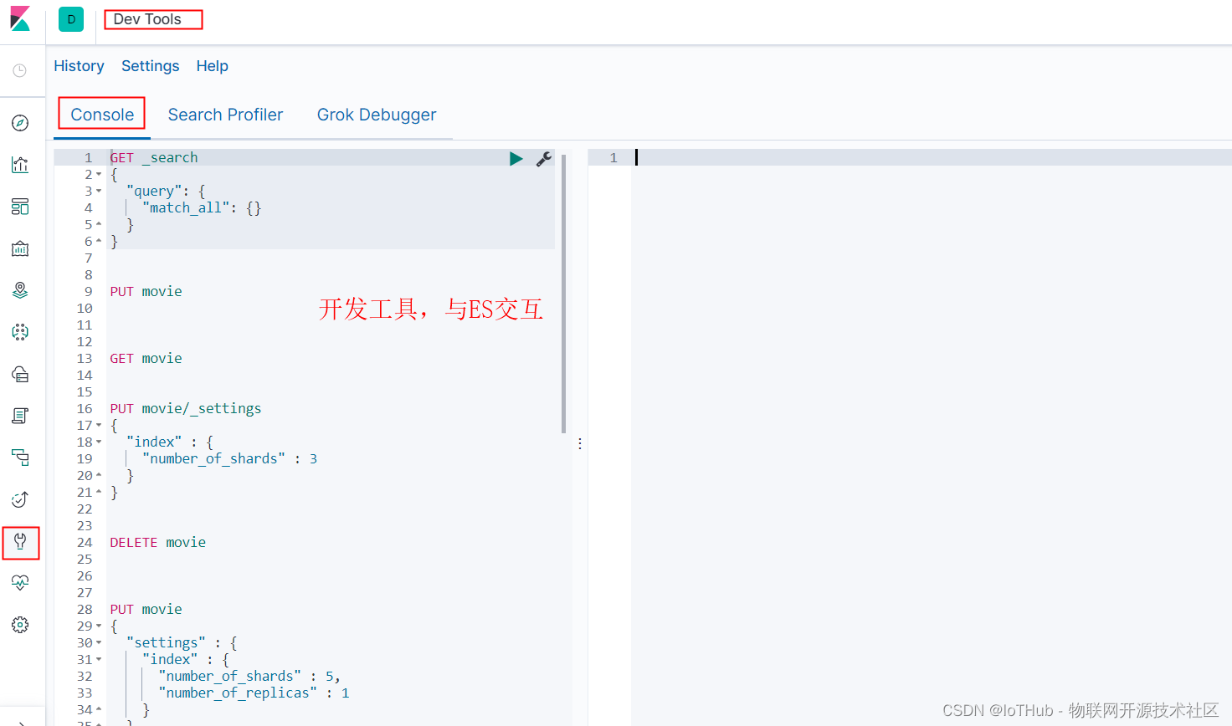The width and height of the screenshot is (1232, 726).
Task: Click line "PUT movie" at line 28
Action: tap(146, 610)
